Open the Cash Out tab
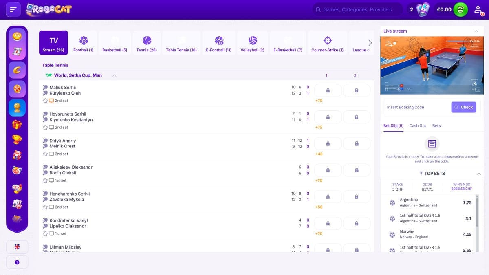489x275 pixels. [418, 126]
